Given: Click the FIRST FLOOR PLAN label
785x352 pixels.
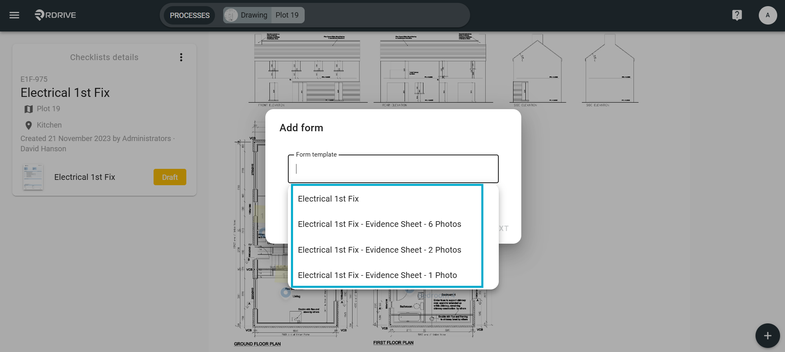Looking at the screenshot, I should [x=393, y=343].
